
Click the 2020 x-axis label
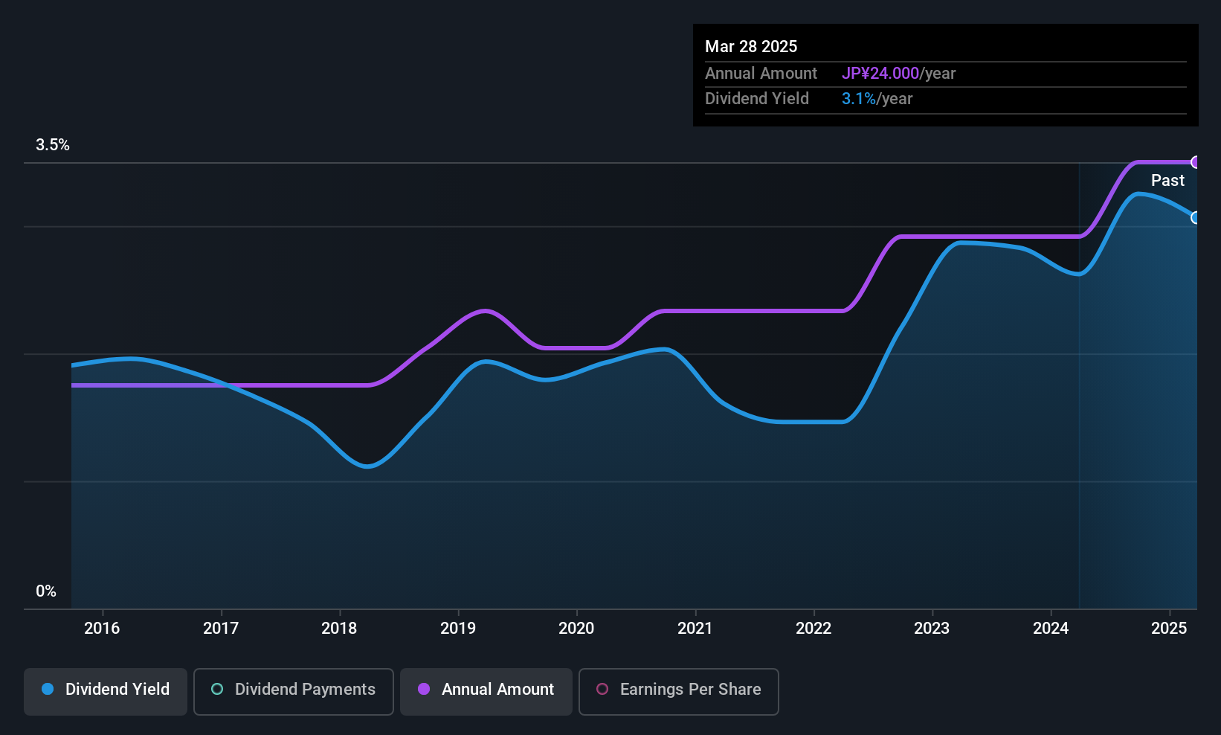pos(576,629)
